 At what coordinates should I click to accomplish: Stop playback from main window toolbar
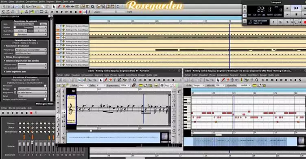(76, 12)
